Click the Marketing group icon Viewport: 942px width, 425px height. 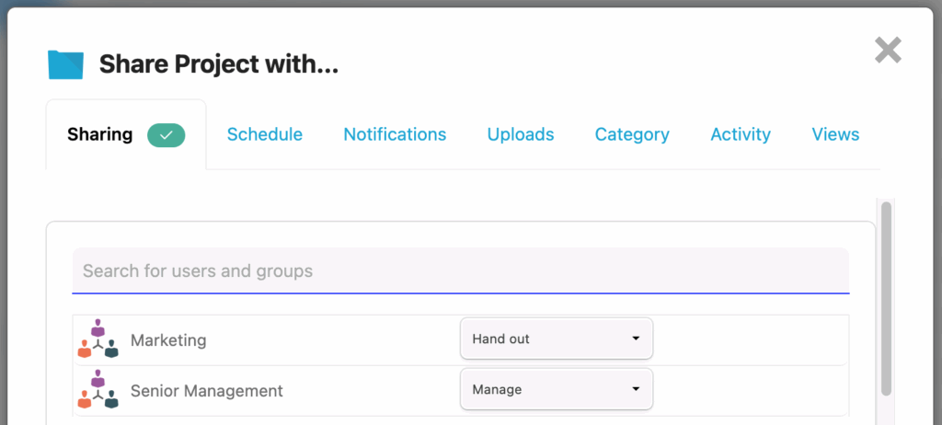point(98,339)
